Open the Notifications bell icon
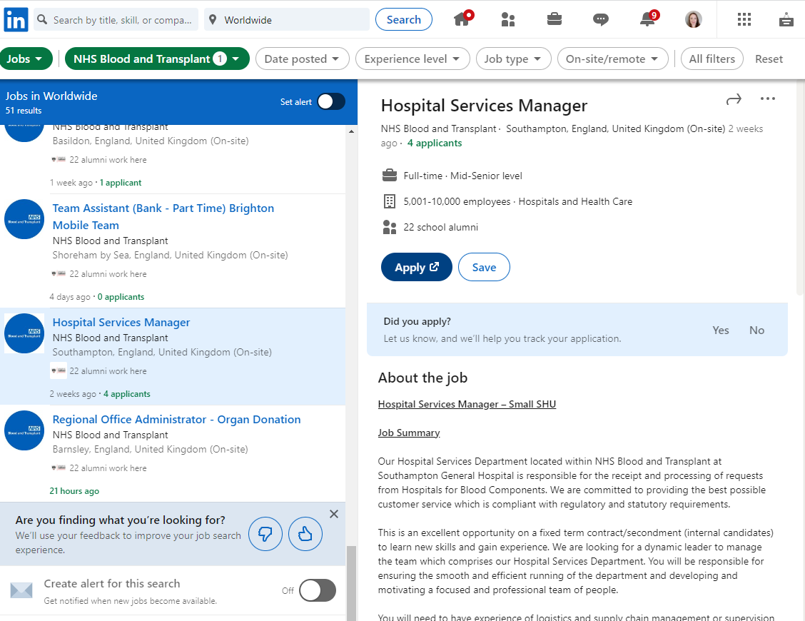The height and width of the screenshot is (621, 805). 649,19
